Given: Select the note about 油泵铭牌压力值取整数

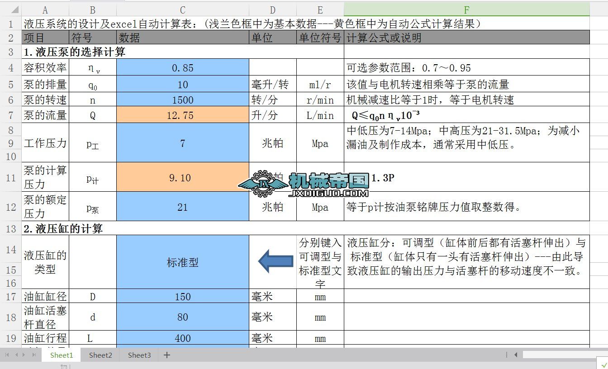Looking at the screenshot, I should [x=467, y=207].
